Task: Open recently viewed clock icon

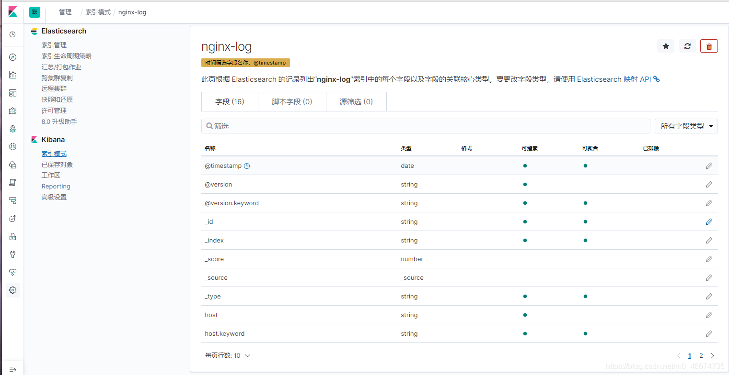Action: tap(13, 34)
